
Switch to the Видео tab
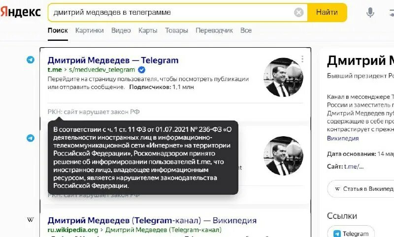coord(121,30)
